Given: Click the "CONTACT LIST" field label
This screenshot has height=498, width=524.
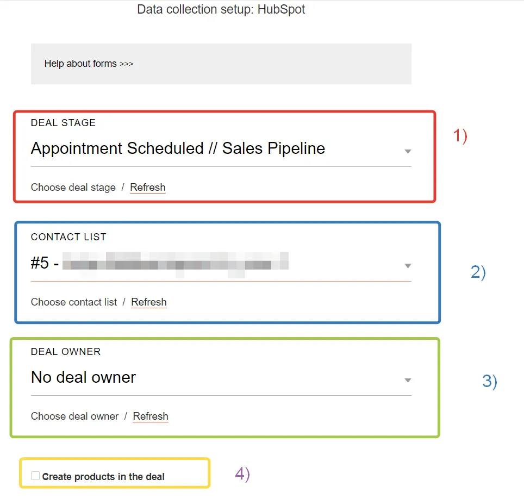Looking at the screenshot, I should pyautogui.click(x=68, y=237).
